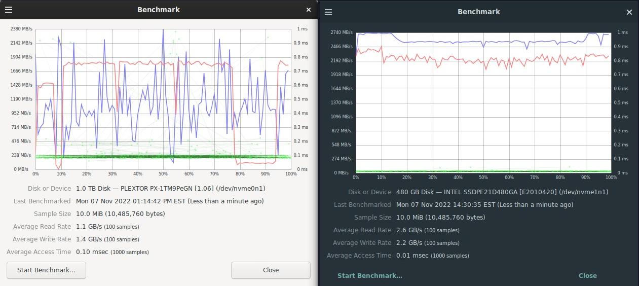Click the 0.01 msec access time value

click(x=433, y=256)
